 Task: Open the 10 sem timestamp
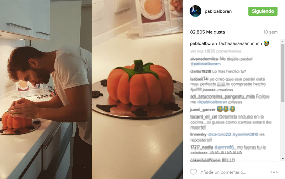coord(271,32)
